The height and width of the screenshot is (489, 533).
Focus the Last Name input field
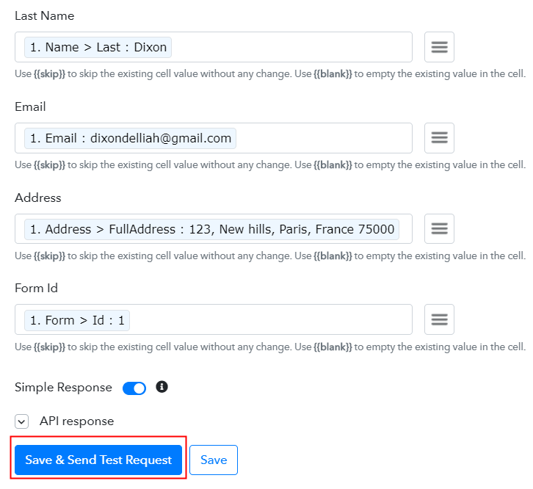(294, 47)
